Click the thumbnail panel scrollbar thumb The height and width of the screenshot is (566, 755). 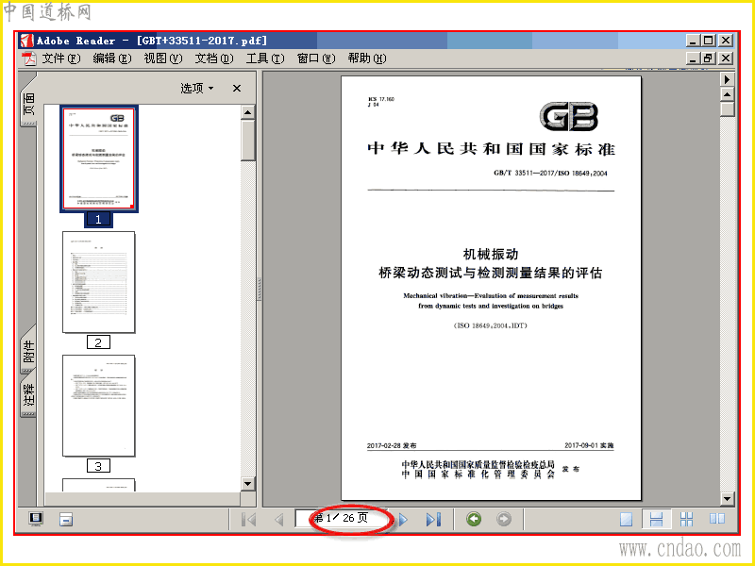point(247,140)
